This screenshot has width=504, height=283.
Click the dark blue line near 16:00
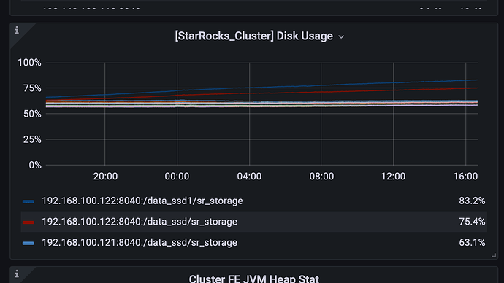tap(465, 80)
